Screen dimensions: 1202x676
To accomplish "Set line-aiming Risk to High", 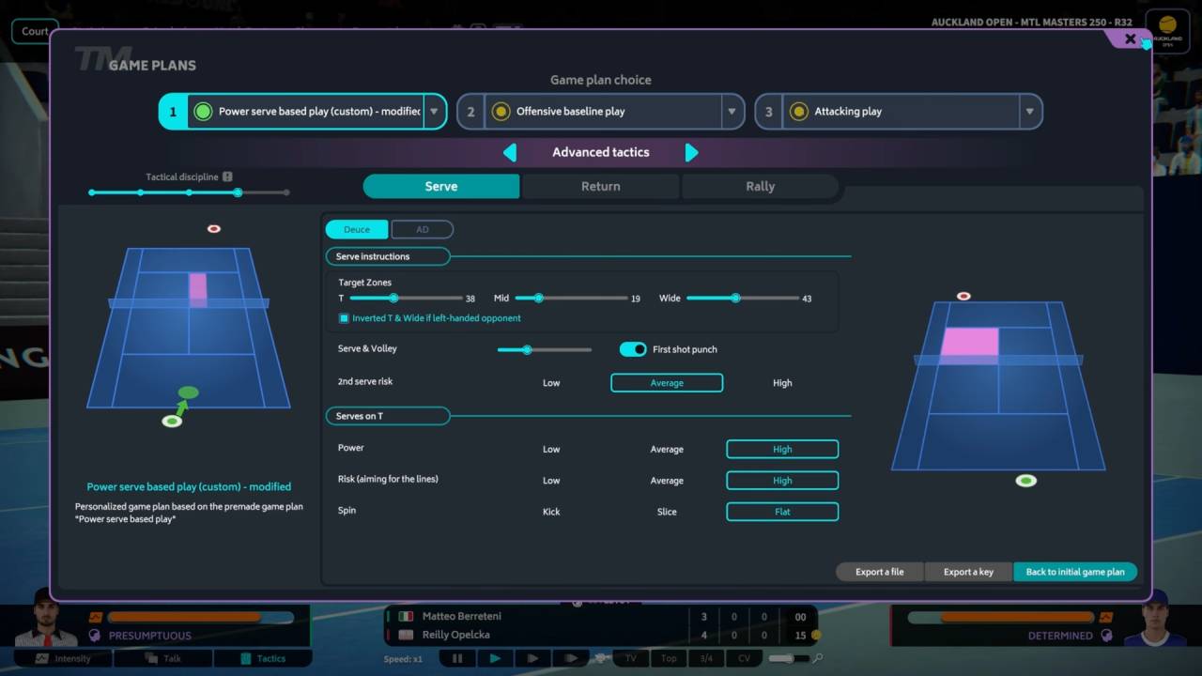I will [x=782, y=480].
